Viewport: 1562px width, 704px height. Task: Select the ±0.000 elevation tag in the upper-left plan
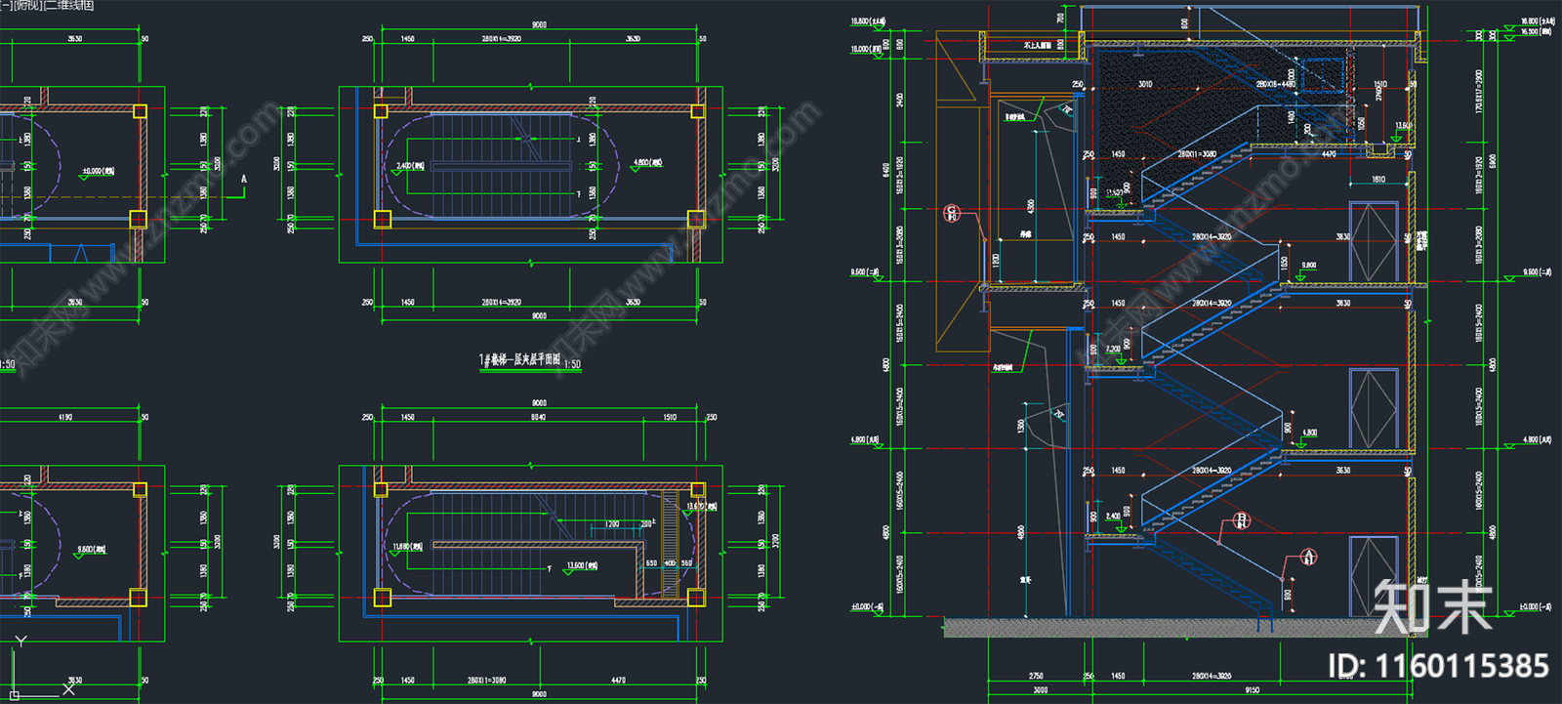coord(98,172)
